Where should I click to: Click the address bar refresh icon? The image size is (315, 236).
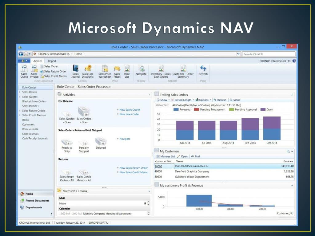click(x=238, y=54)
